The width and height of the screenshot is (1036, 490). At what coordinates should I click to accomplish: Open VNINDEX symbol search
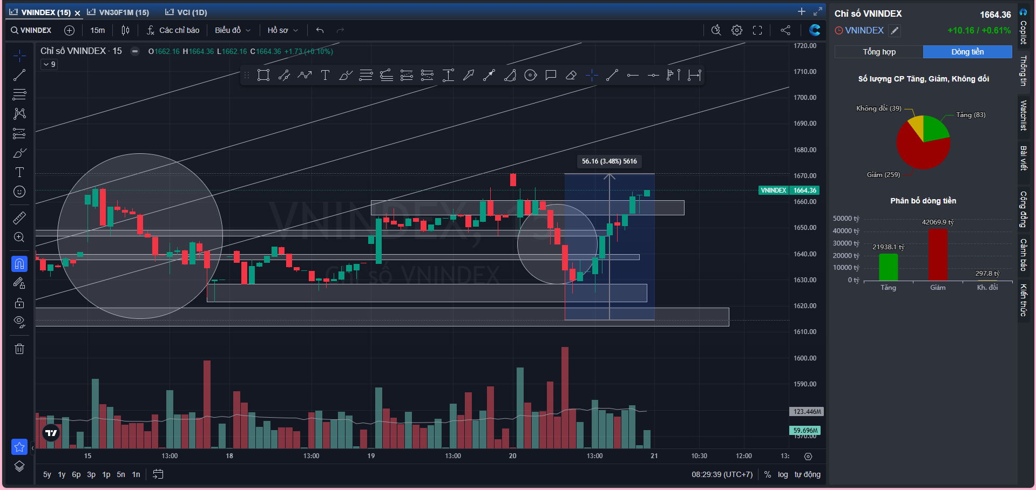coord(31,30)
